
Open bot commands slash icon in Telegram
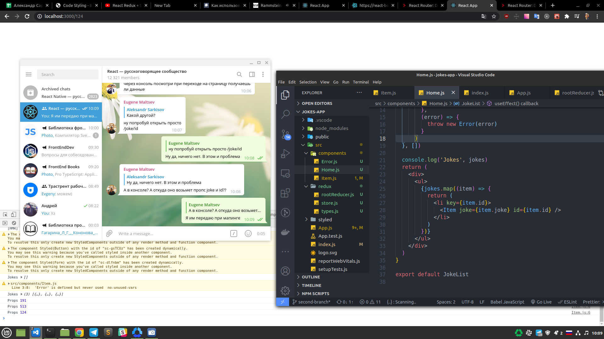(x=234, y=234)
